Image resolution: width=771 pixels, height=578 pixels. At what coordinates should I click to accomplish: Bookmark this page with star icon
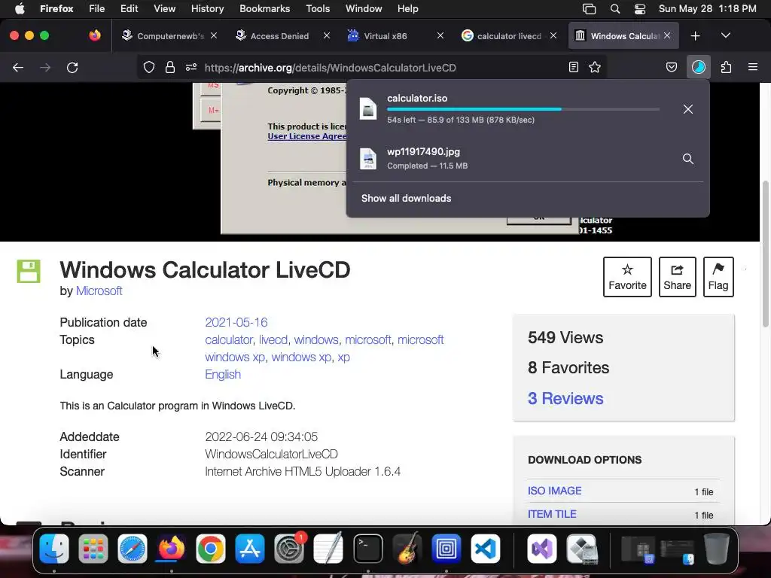[x=595, y=67]
